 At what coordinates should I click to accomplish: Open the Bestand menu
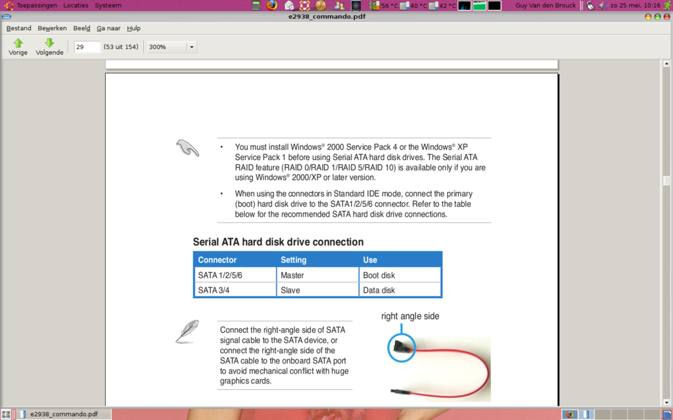(x=18, y=28)
